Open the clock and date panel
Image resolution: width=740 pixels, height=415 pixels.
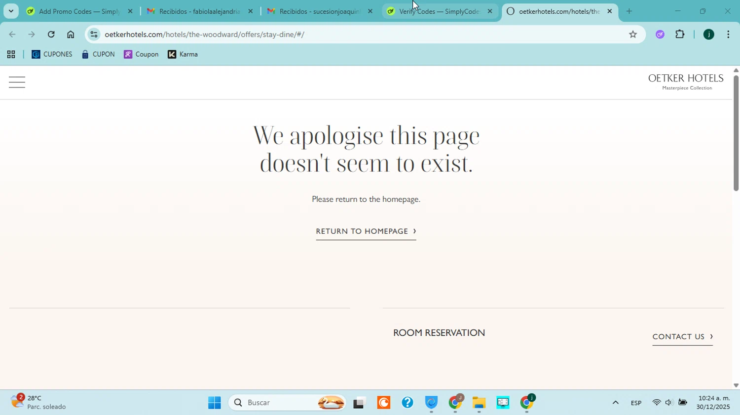713,403
